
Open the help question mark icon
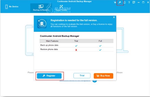(129, 2)
